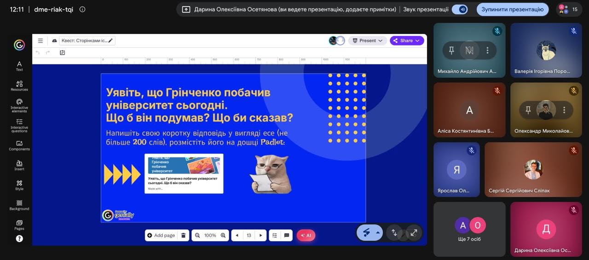Select the cat reading paper image
Screen dimensions: 589x260
click(x=271, y=173)
